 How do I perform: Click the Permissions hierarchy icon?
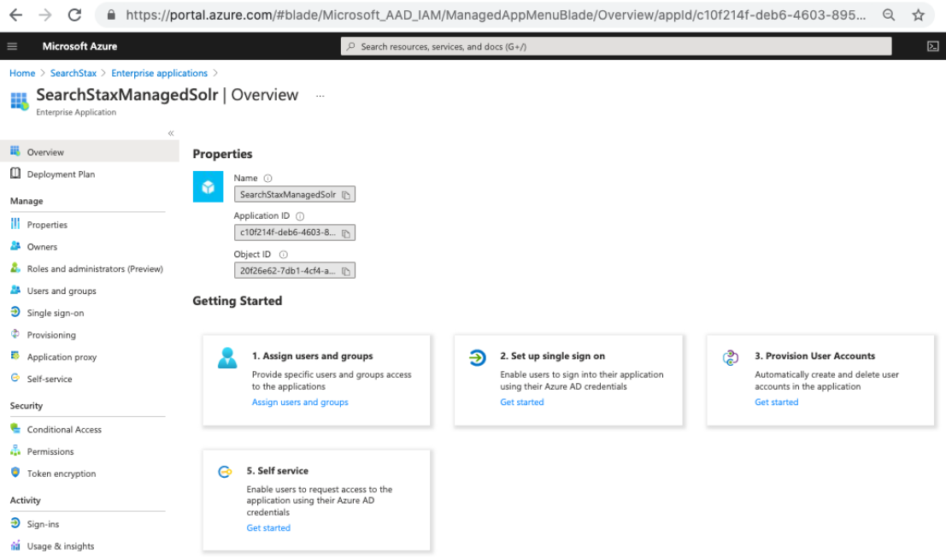(x=15, y=450)
